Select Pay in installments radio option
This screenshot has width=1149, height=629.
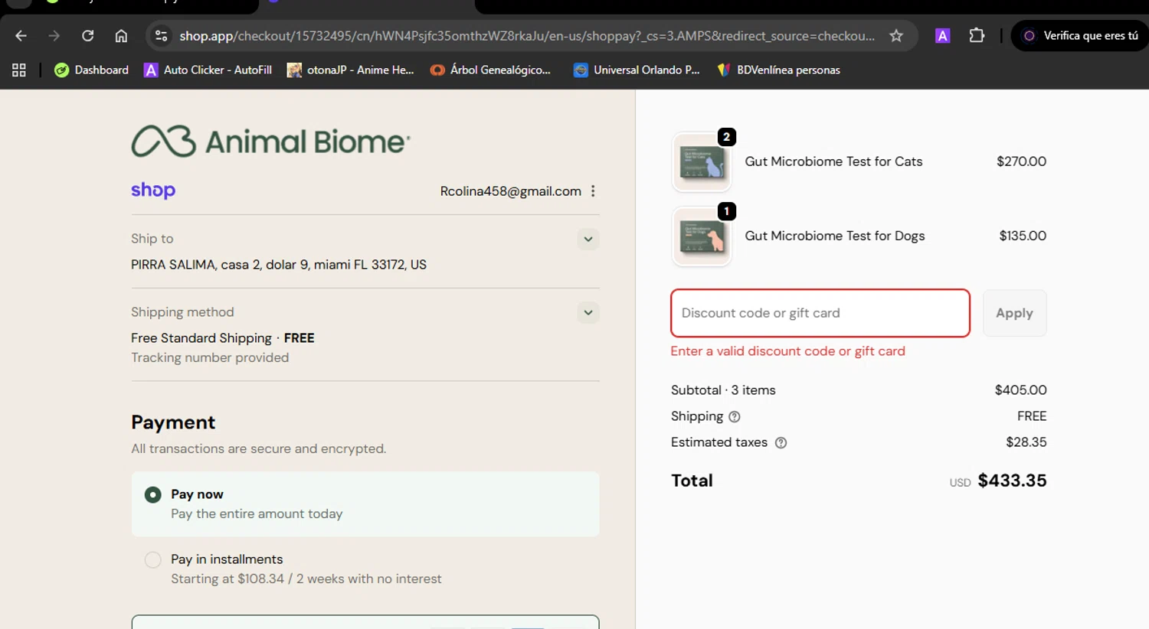[x=153, y=560]
